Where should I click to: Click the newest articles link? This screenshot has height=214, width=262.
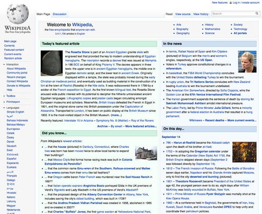click(x=72, y=141)
